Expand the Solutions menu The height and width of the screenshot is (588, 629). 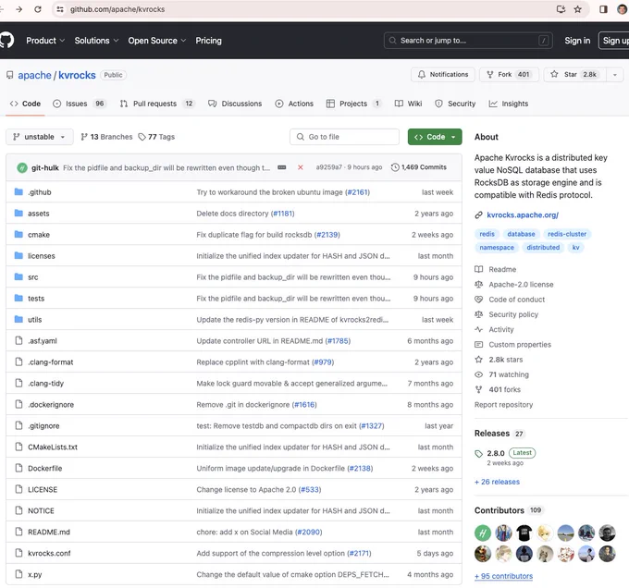coord(96,41)
